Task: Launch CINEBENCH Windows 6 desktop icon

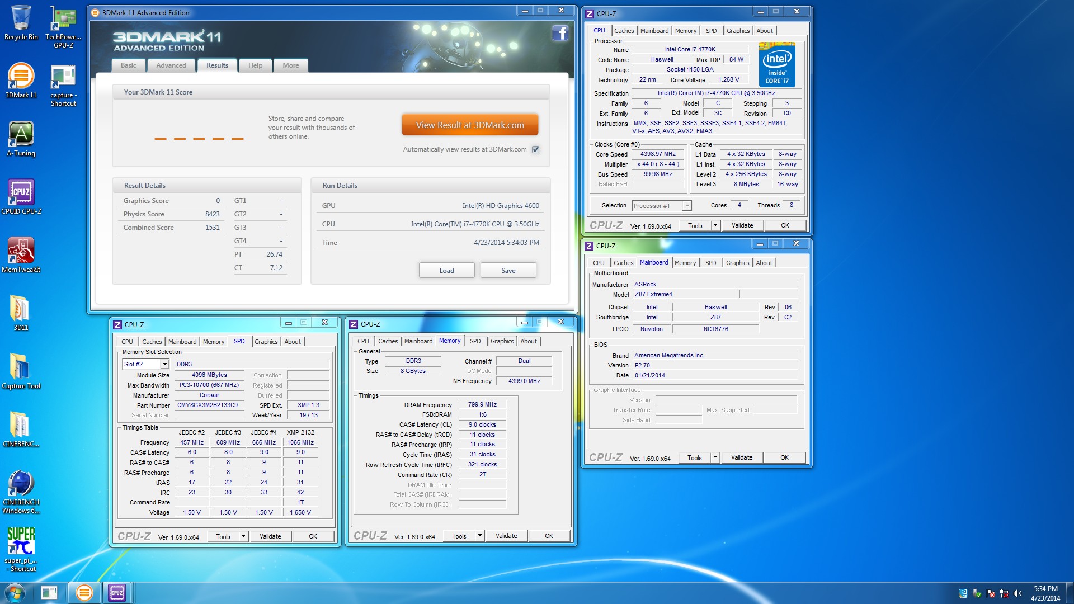Action: (21, 492)
